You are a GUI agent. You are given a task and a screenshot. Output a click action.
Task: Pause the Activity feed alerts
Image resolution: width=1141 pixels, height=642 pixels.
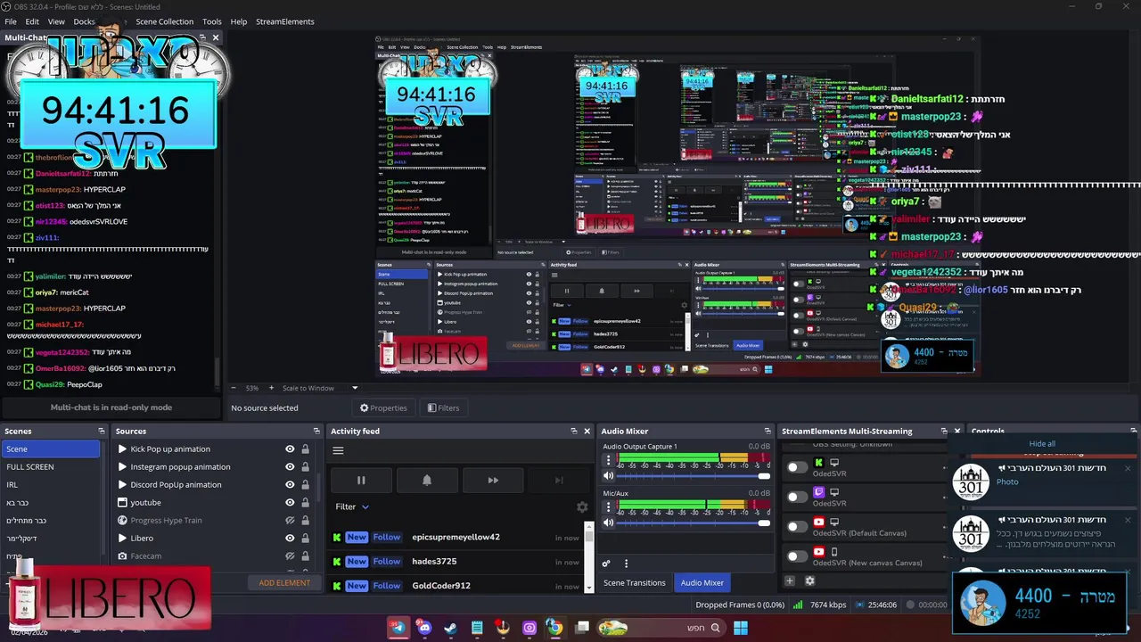click(x=361, y=480)
